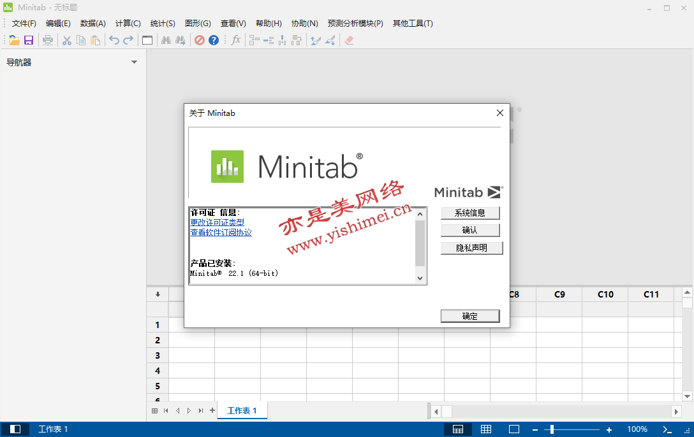Image resolution: width=694 pixels, height=437 pixels.
Task: Click the zoom slider handle in the status bar
Action: click(x=552, y=429)
